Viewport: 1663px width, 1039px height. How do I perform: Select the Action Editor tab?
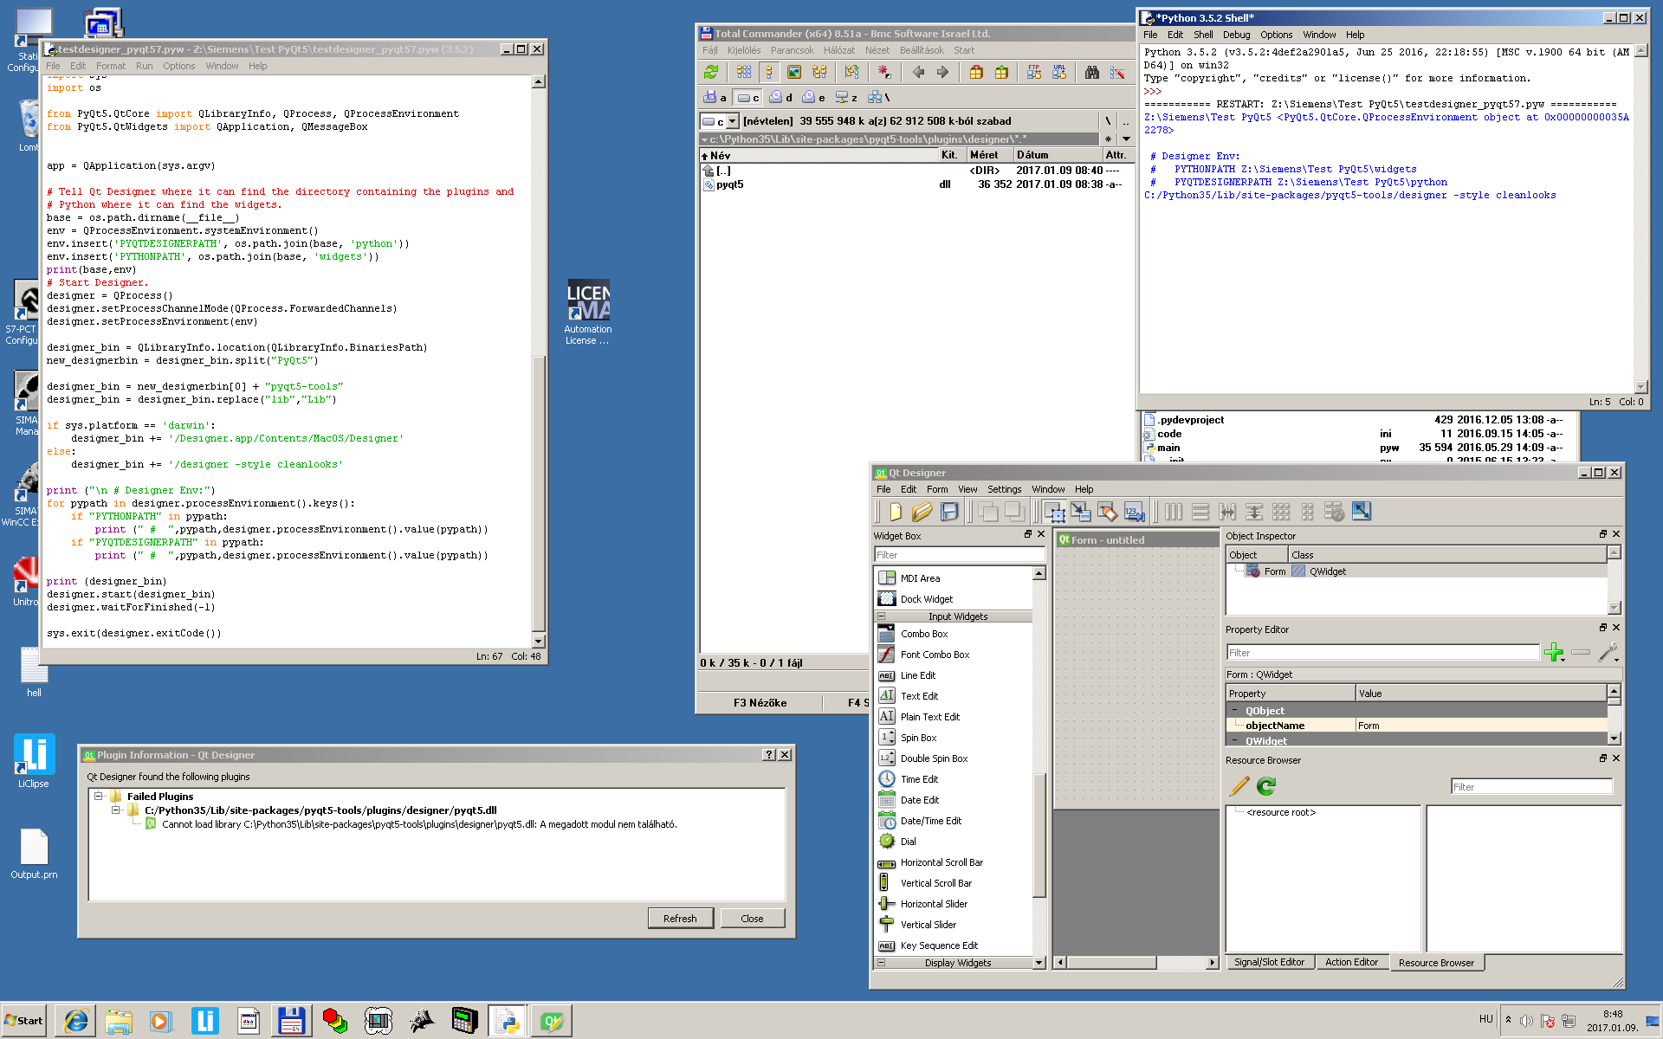tap(1352, 963)
